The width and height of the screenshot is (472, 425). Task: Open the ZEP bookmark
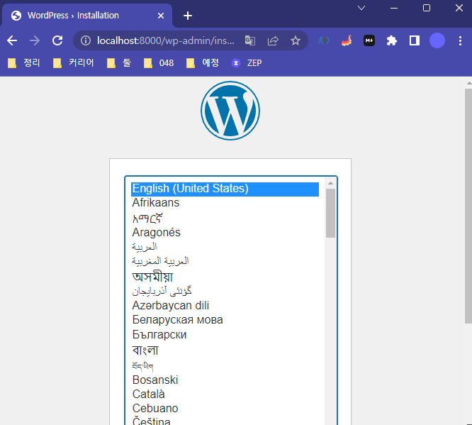click(x=247, y=62)
